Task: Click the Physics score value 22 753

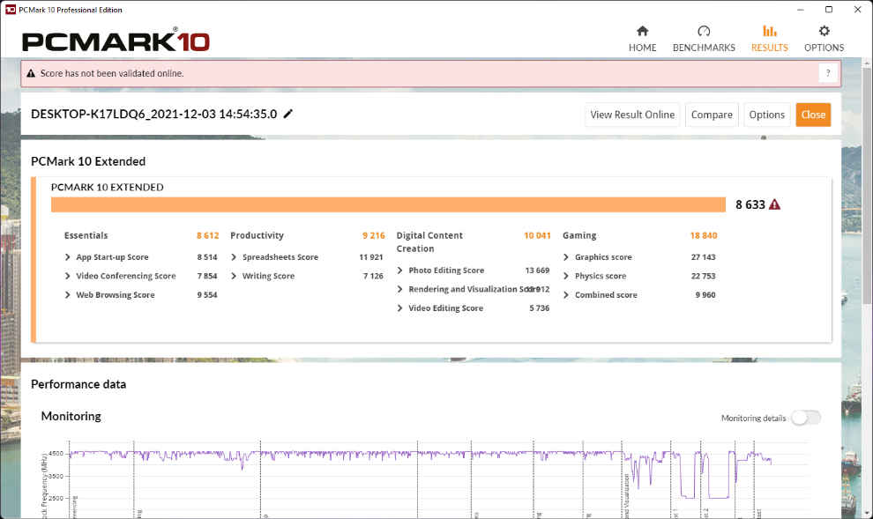Action: click(703, 276)
